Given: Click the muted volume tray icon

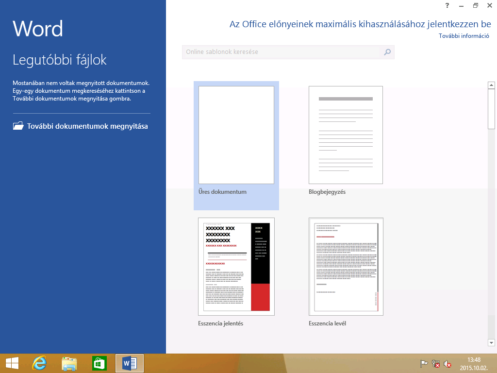Looking at the screenshot, I should pos(447,364).
